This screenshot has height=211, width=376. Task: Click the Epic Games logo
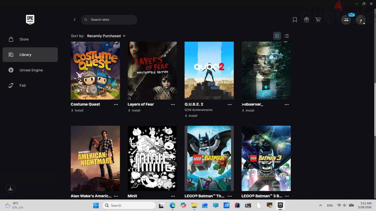point(30,19)
